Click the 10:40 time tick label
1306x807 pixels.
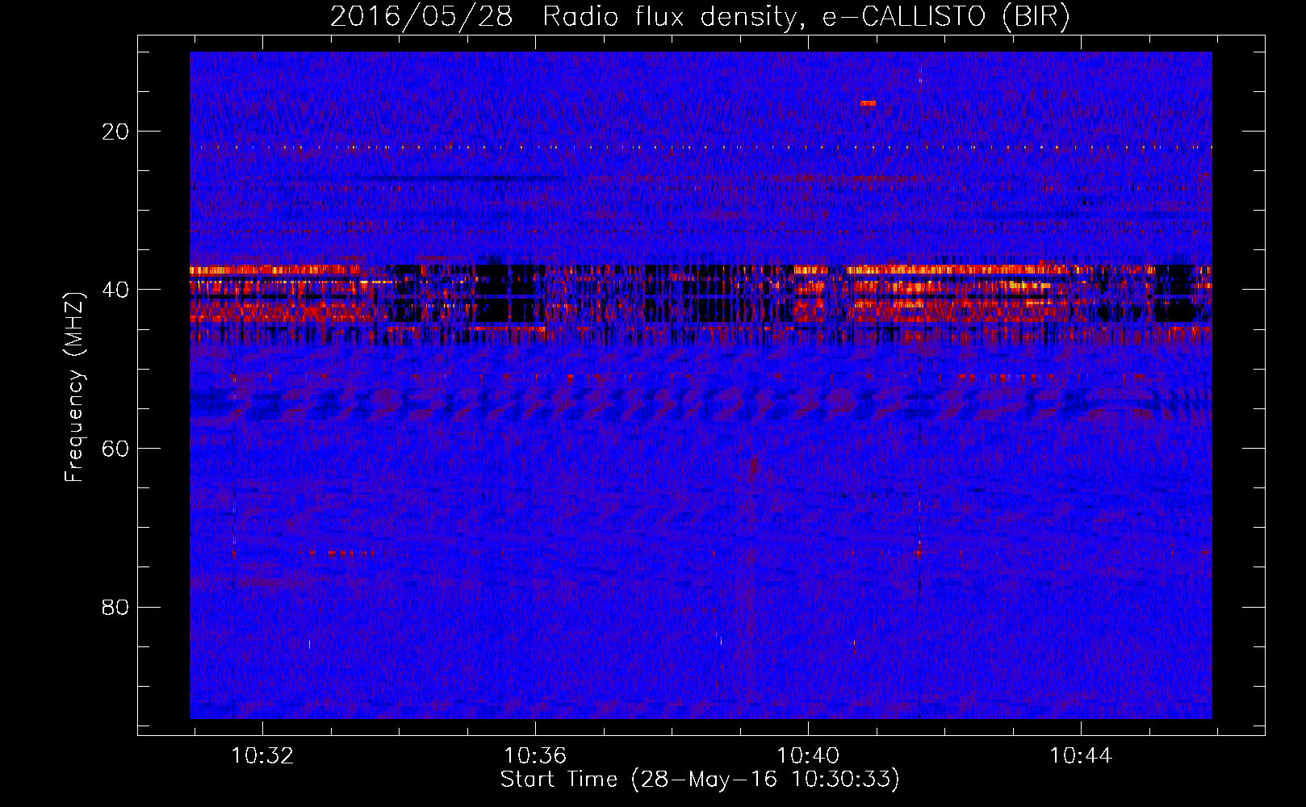tap(808, 756)
